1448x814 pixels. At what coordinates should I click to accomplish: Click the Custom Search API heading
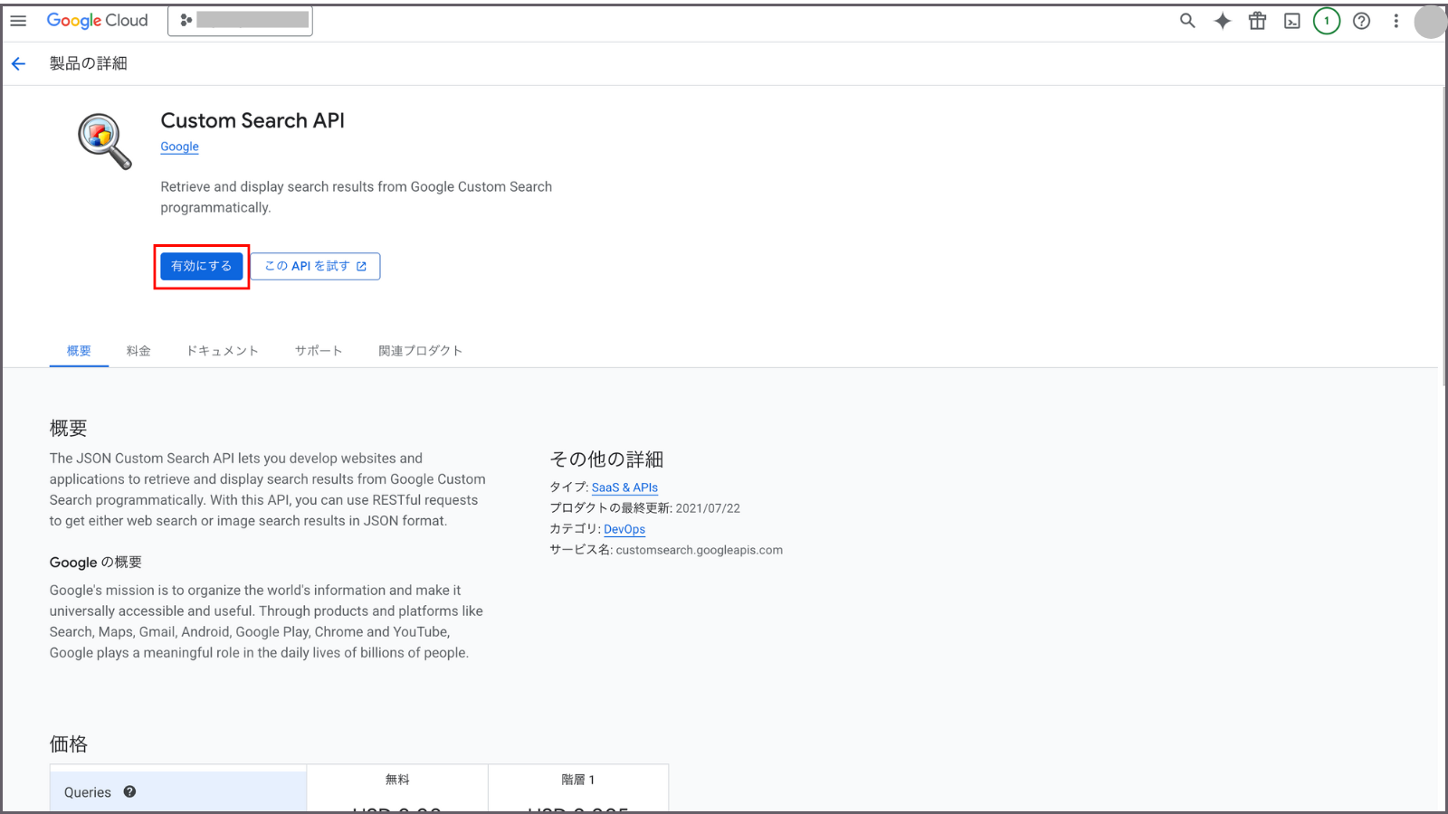(252, 120)
